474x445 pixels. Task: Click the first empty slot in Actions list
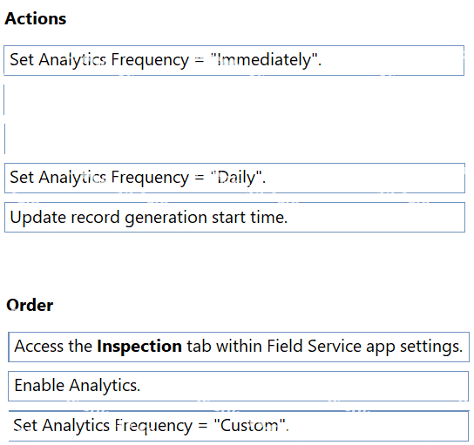click(x=234, y=99)
